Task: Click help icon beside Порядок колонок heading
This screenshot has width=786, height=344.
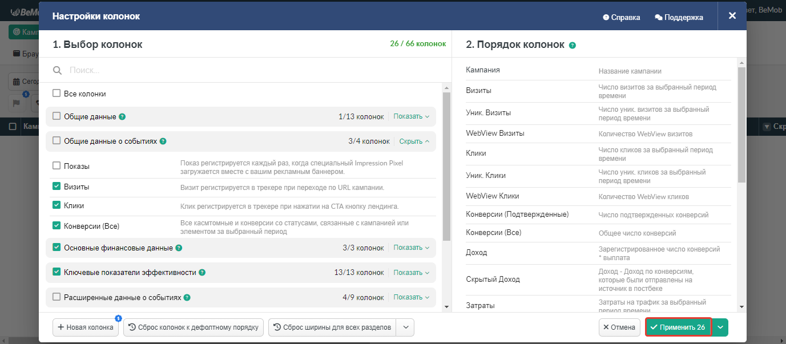Action: tap(573, 45)
